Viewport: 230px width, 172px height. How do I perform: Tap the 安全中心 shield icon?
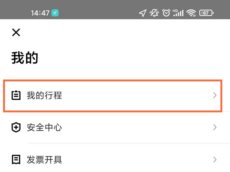tap(16, 128)
